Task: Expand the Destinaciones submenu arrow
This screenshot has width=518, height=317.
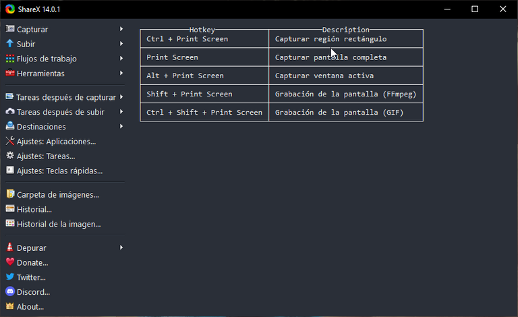Action: point(121,127)
